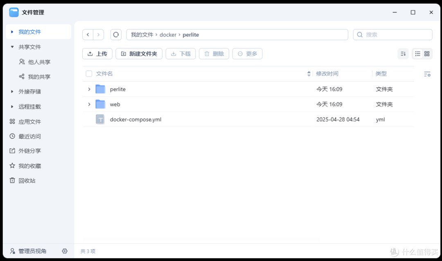Check the select-all files checkbox
The width and height of the screenshot is (442, 261).
click(89, 73)
